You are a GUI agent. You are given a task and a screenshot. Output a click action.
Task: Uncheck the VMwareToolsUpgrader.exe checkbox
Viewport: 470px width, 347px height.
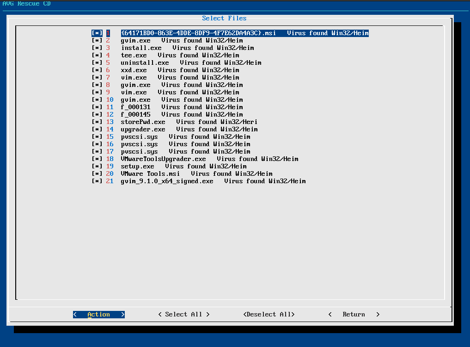(x=97, y=159)
